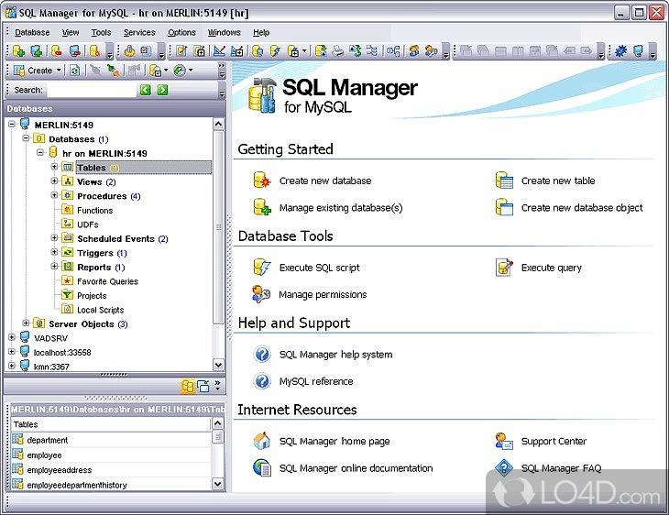Open the MySQL reference link
This screenshot has width=669, height=515.
315,381
